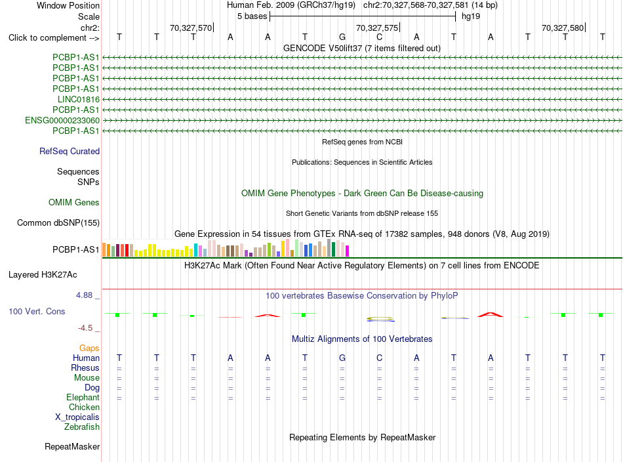Click the hg19 label beside the scale bar
The width and height of the screenshot is (623, 462).
click(471, 16)
